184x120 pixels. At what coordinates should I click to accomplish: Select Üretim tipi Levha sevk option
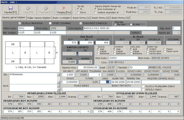[147, 51]
